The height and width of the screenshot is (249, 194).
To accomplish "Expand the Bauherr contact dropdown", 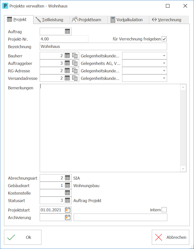I will click(x=164, y=56).
